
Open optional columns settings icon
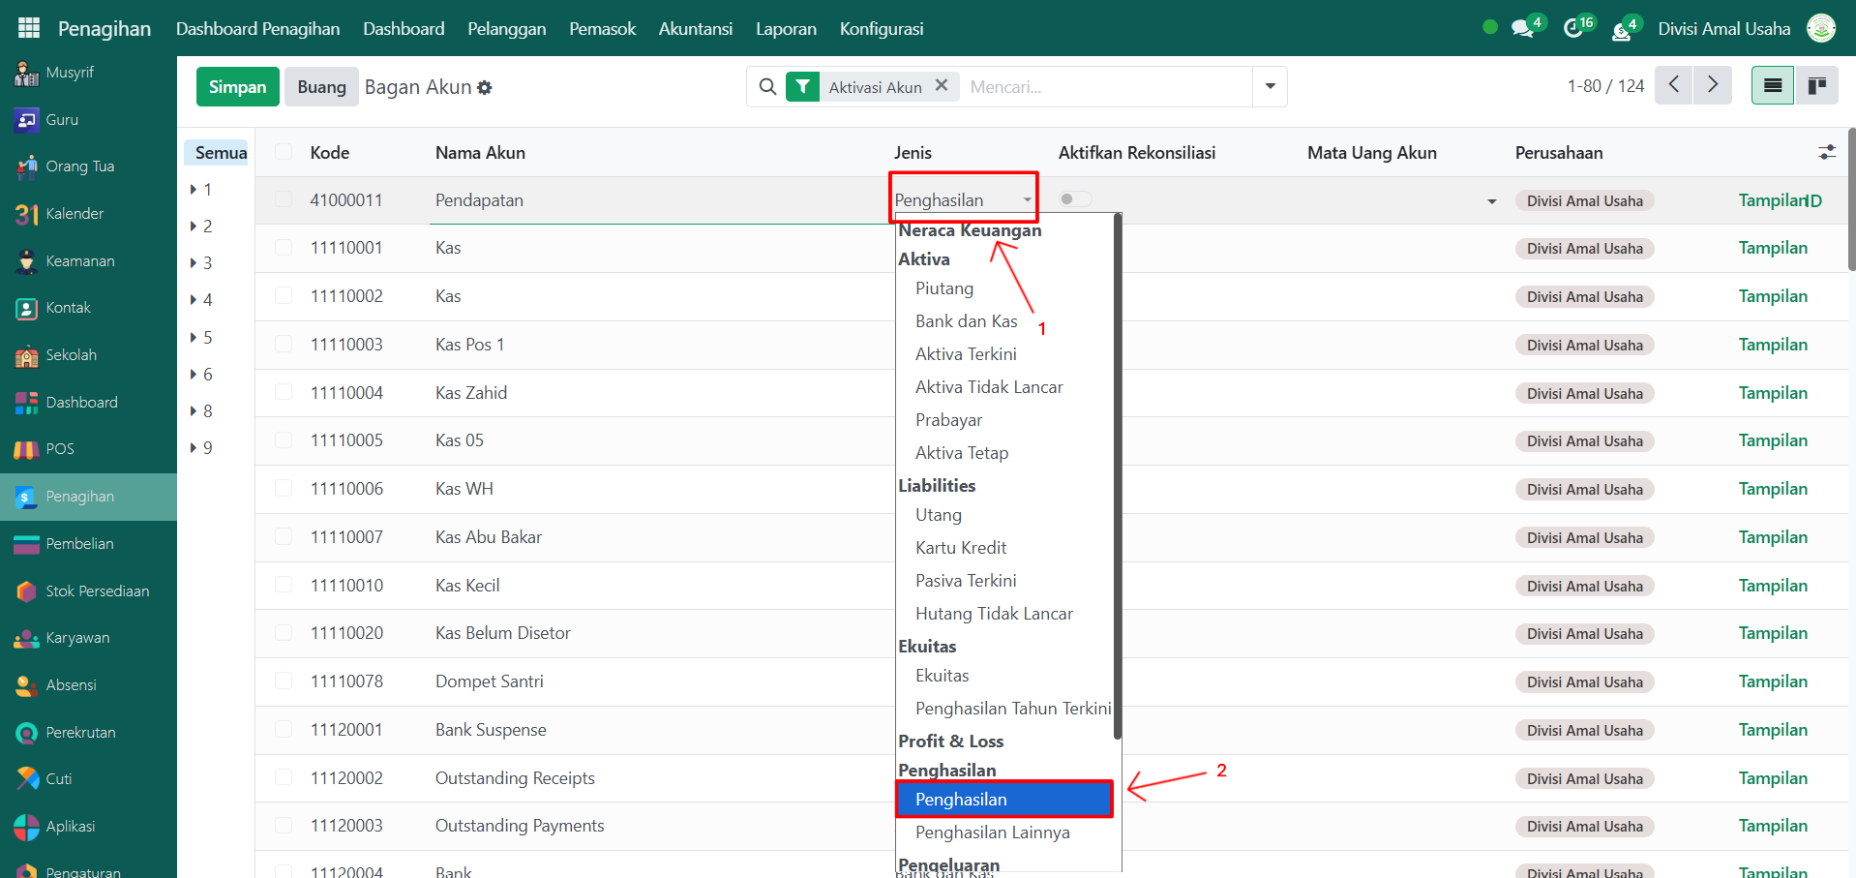1826,152
